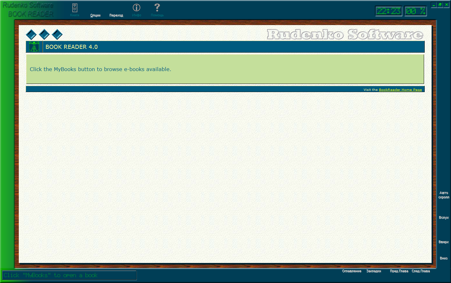Click the Вверх (up) button
The width and height of the screenshot is (451, 283).
tap(444, 242)
